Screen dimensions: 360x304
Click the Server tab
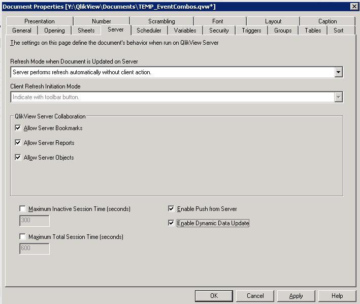pyautogui.click(x=116, y=29)
